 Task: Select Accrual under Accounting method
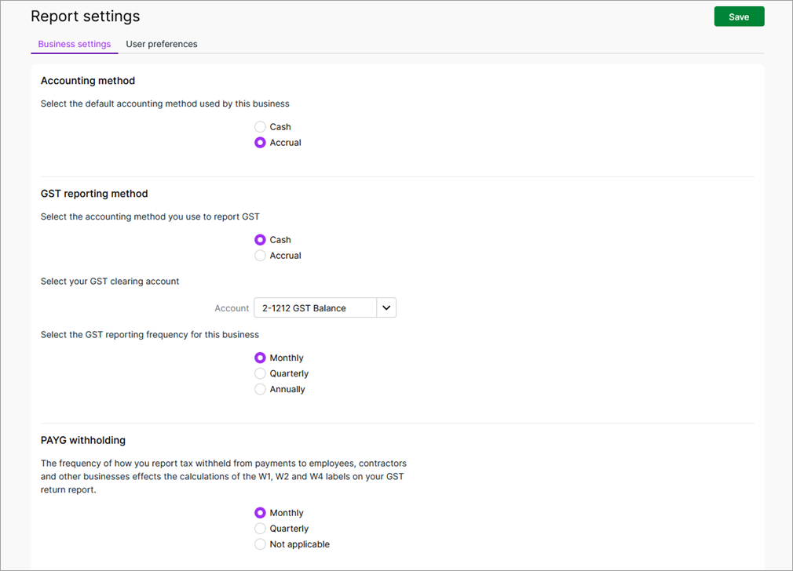tap(260, 143)
